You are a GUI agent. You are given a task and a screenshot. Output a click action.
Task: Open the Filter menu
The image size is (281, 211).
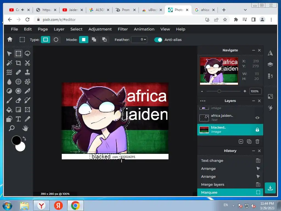pos(123,29)
